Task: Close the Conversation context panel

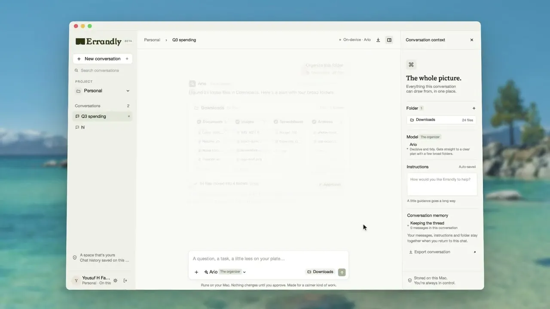Action: pyautogui.click(x=472, y=40)
